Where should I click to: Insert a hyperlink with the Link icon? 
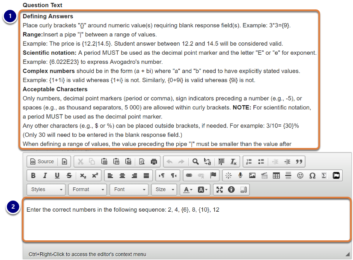(x=189, y=175)
